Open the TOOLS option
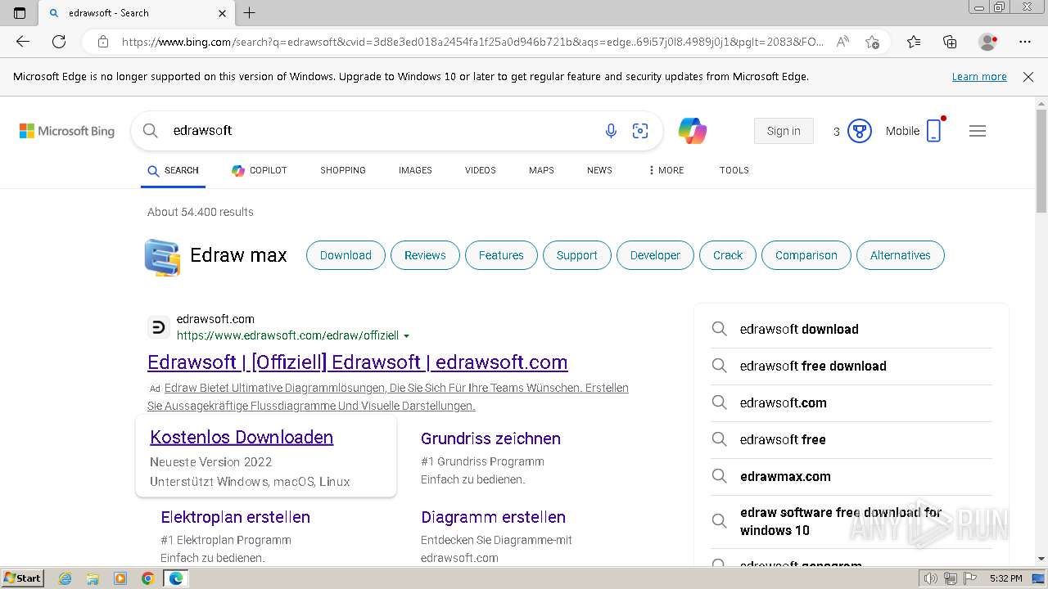The height and width of the screenshot is (589, 1048). [x=734, y=170]
